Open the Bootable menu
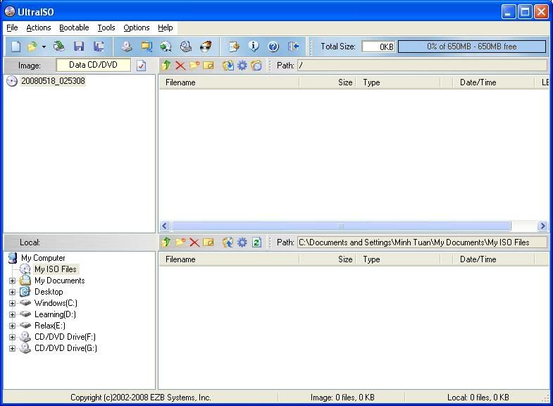Image resolution: width=553 pixels, height=406 pixels. 74,27
